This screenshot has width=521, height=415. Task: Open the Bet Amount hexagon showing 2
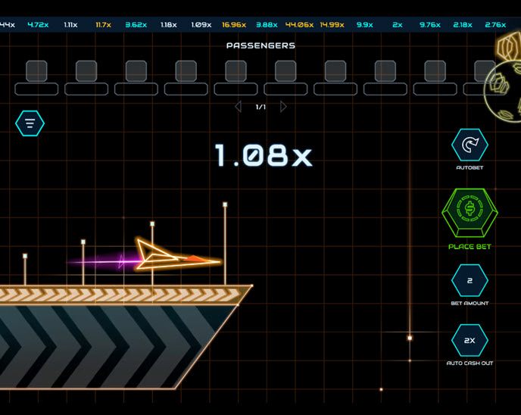(470, 281)
